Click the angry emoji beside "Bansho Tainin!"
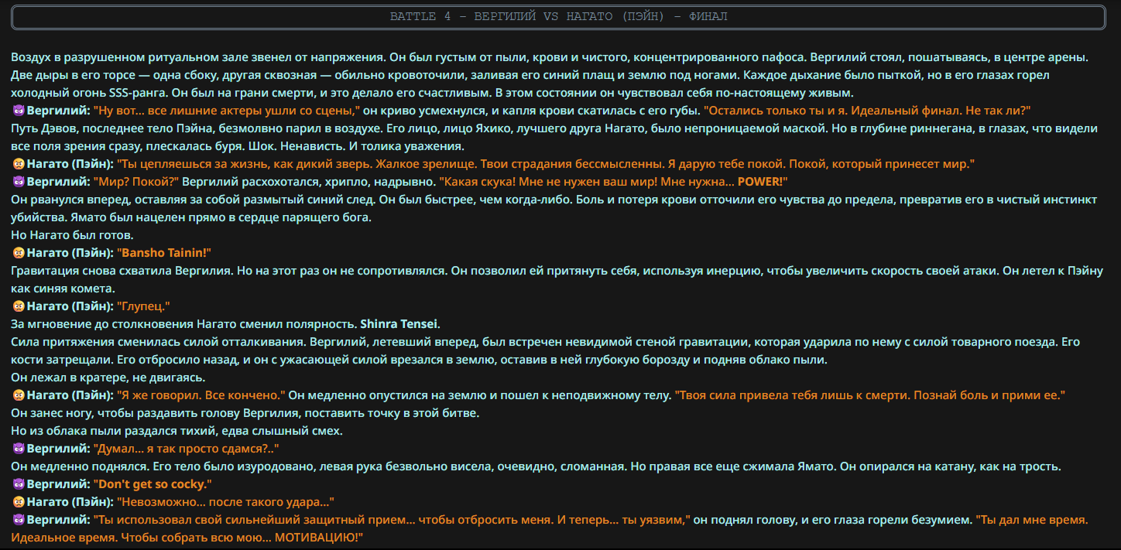The image size is (1121, 550). point(19,253)
